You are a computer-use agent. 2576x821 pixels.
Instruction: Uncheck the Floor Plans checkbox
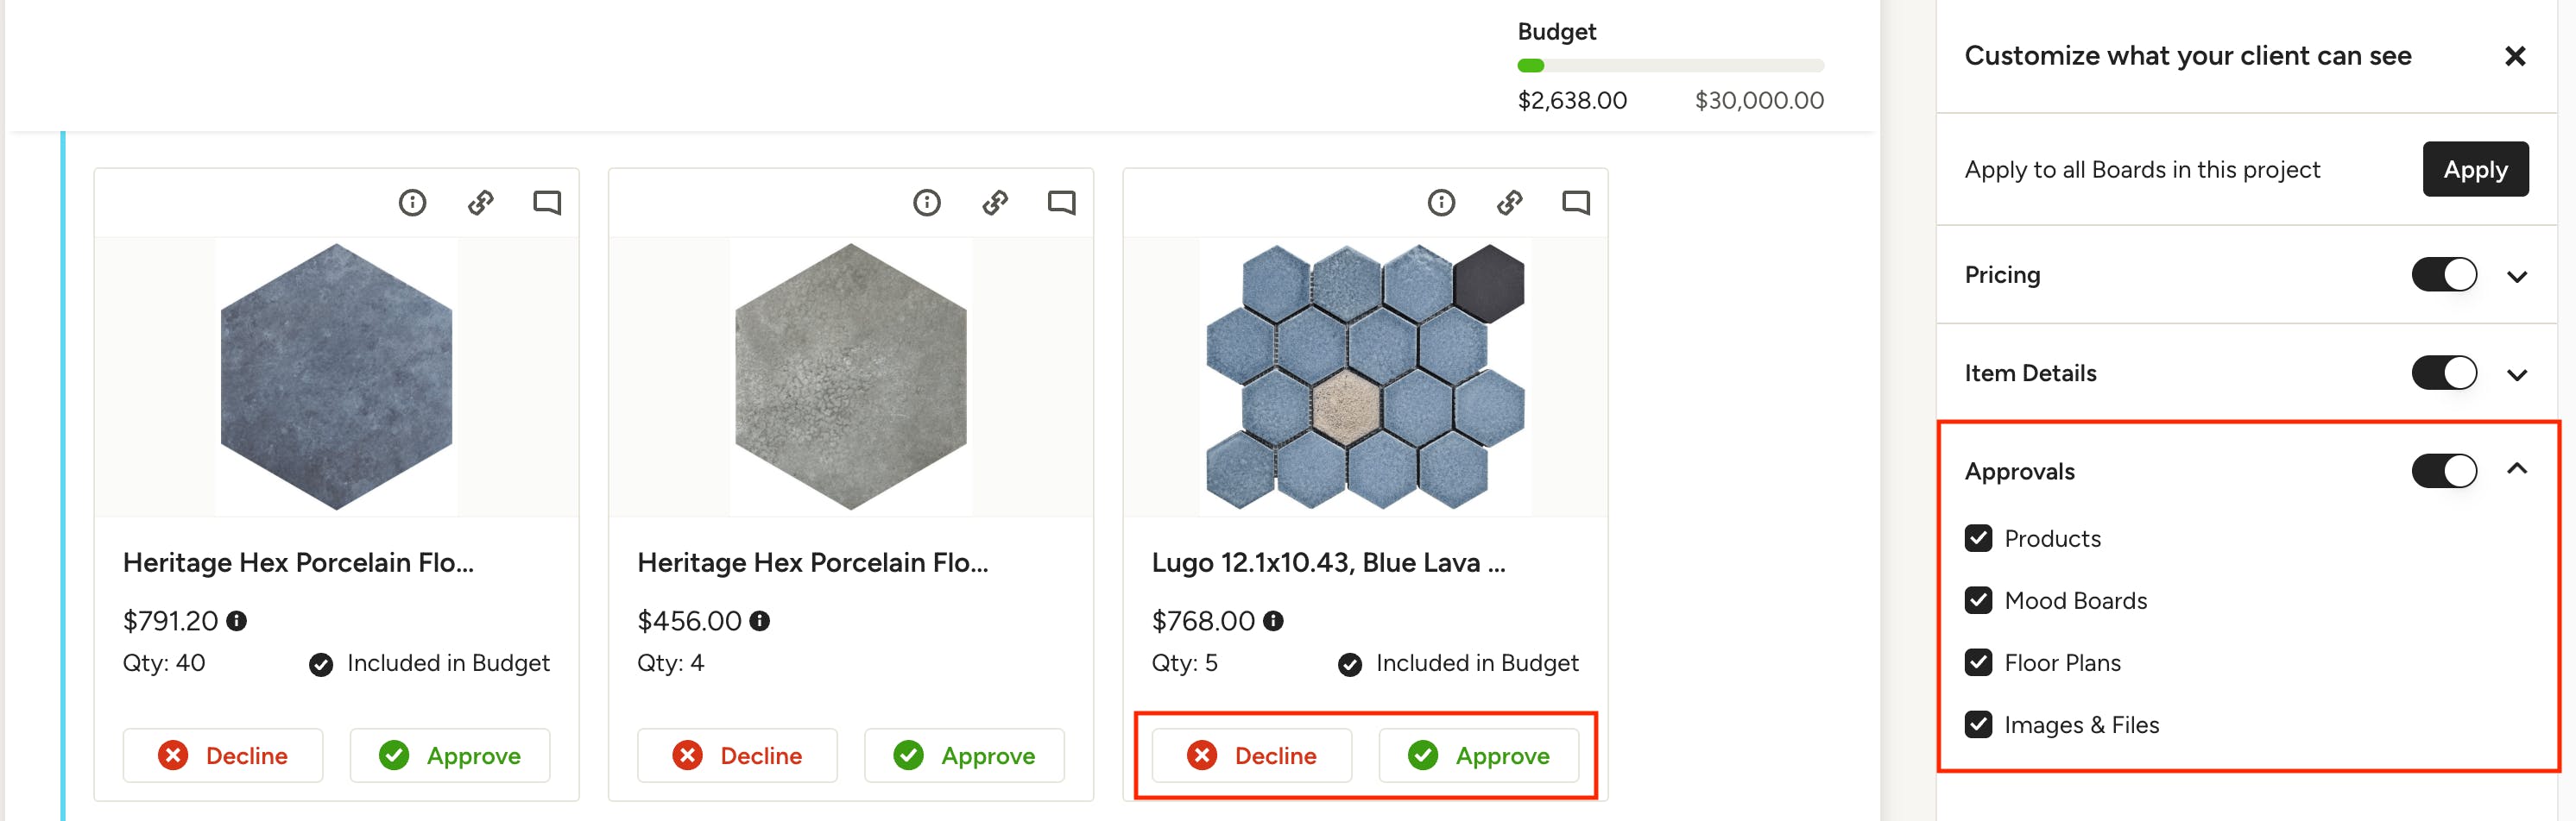[1978, 662]
